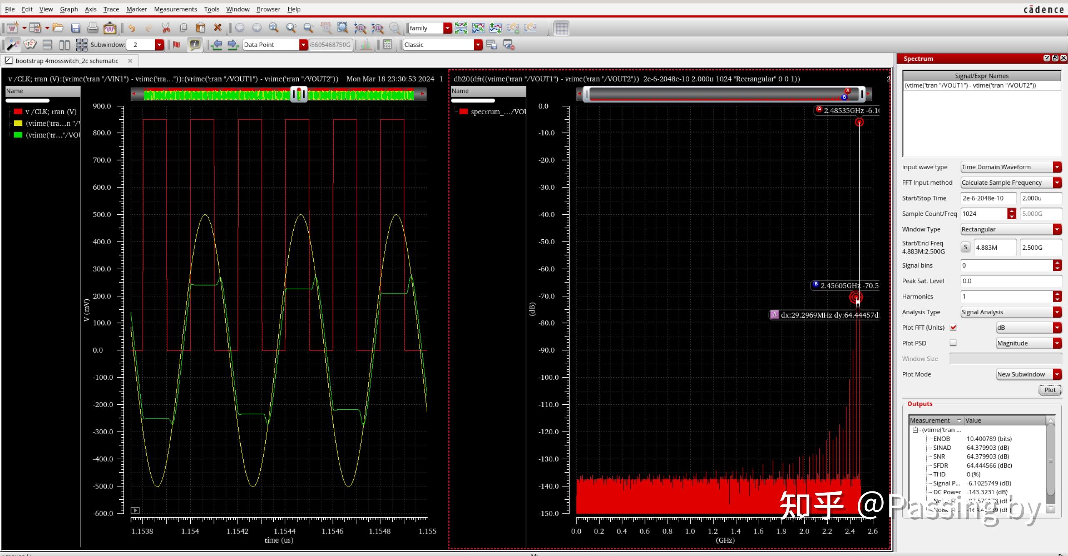Image resolution: width=1068 pixels, height=556 pixels.
Task: Open the Plot Mode dropdown
Action: pos(1057,374)
